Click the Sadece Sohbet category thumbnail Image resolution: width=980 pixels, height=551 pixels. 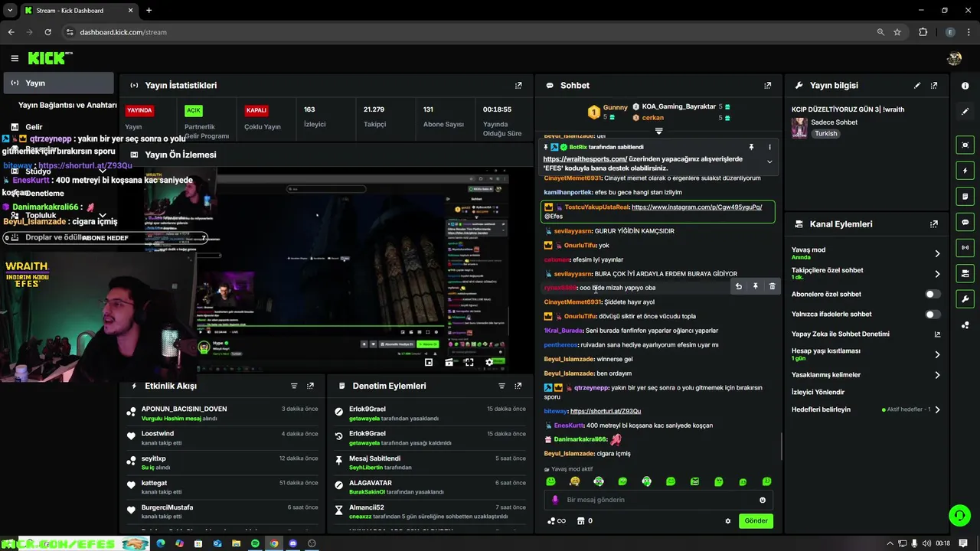click(x=799, y=128)
